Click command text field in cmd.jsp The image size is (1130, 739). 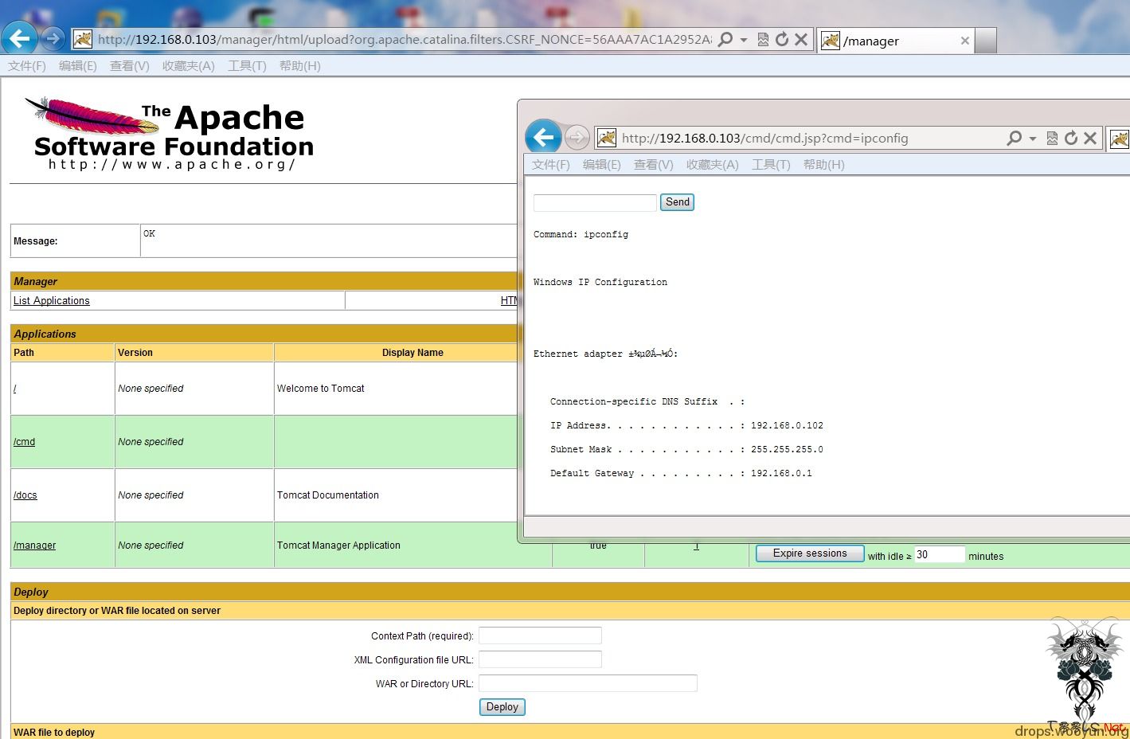(x=595, y=202)
